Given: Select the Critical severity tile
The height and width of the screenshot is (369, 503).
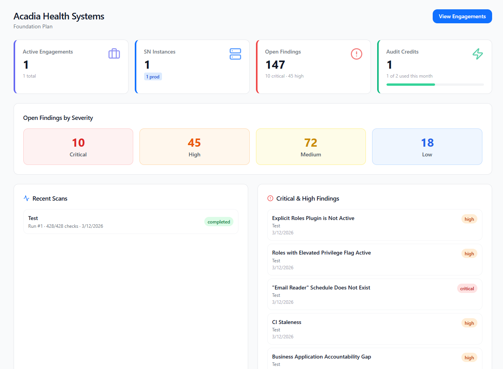Looking at the screenshot, I should tap(78, 147).
